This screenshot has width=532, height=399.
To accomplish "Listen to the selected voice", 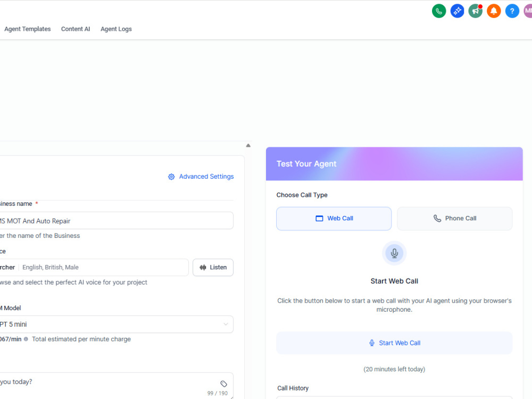I will pos(213,268).
